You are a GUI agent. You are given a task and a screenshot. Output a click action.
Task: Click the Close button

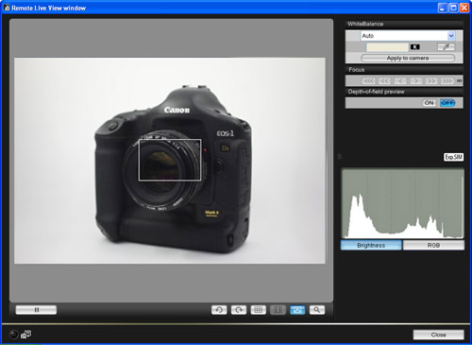(x=438, y=335)
